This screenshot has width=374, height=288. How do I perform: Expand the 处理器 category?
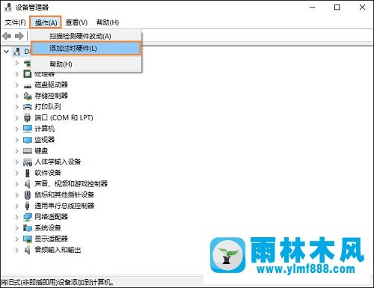[x=16, y=74]
